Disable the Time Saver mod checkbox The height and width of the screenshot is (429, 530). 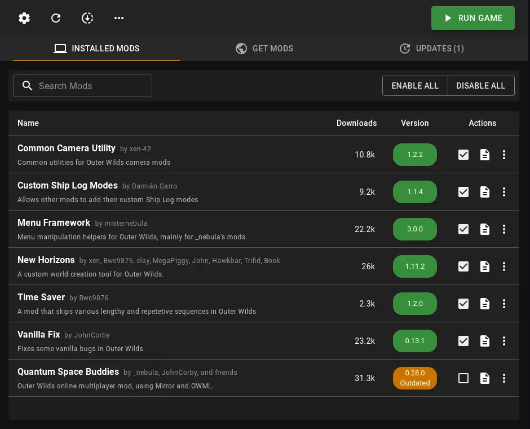pyautogui.click(x=463, y=304)
